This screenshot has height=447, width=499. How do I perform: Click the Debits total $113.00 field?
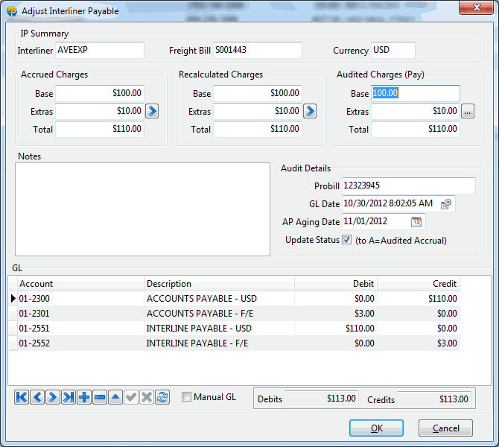pyautogui.click(x=322, y=399)
